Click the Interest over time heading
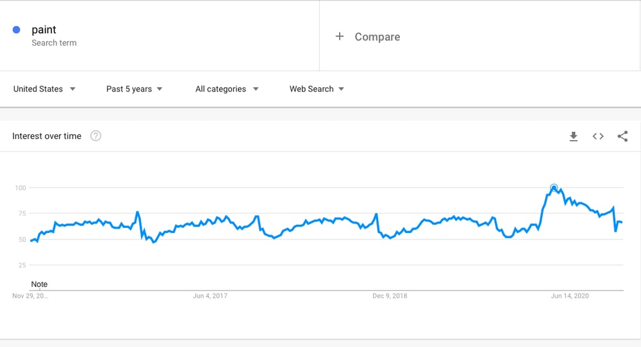The height and width of the screenshot is (347, 641). [47, 136]
